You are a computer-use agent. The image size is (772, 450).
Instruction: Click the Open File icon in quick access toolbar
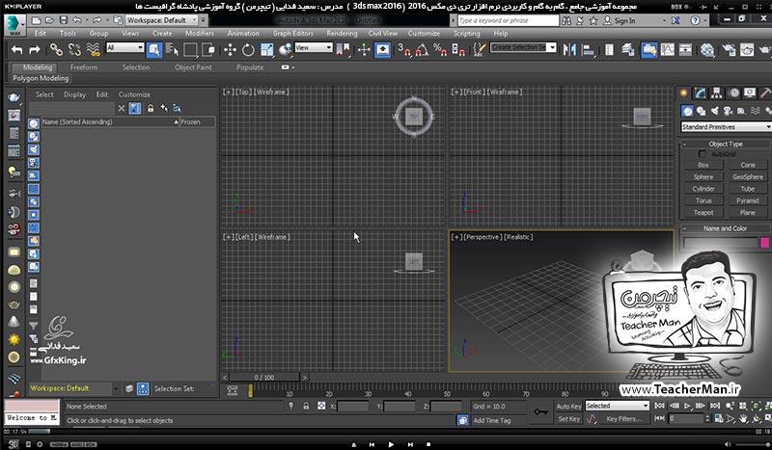tap(50, 20)
